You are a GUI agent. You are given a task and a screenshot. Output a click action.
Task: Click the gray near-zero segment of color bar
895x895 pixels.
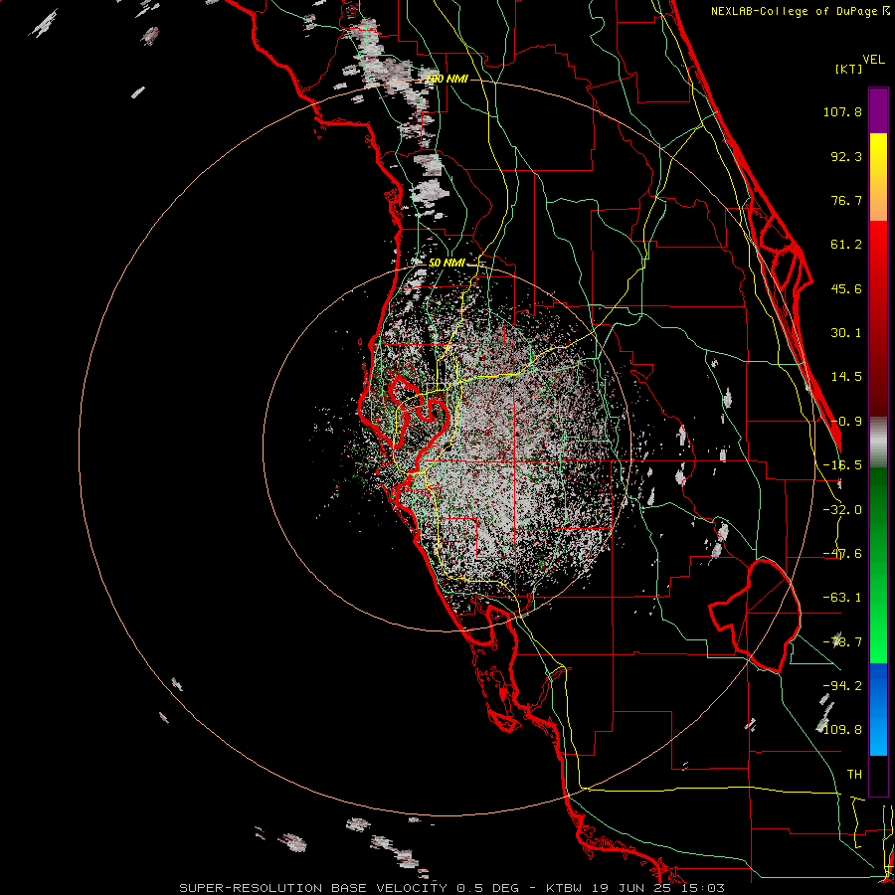[x=878, y=443]
